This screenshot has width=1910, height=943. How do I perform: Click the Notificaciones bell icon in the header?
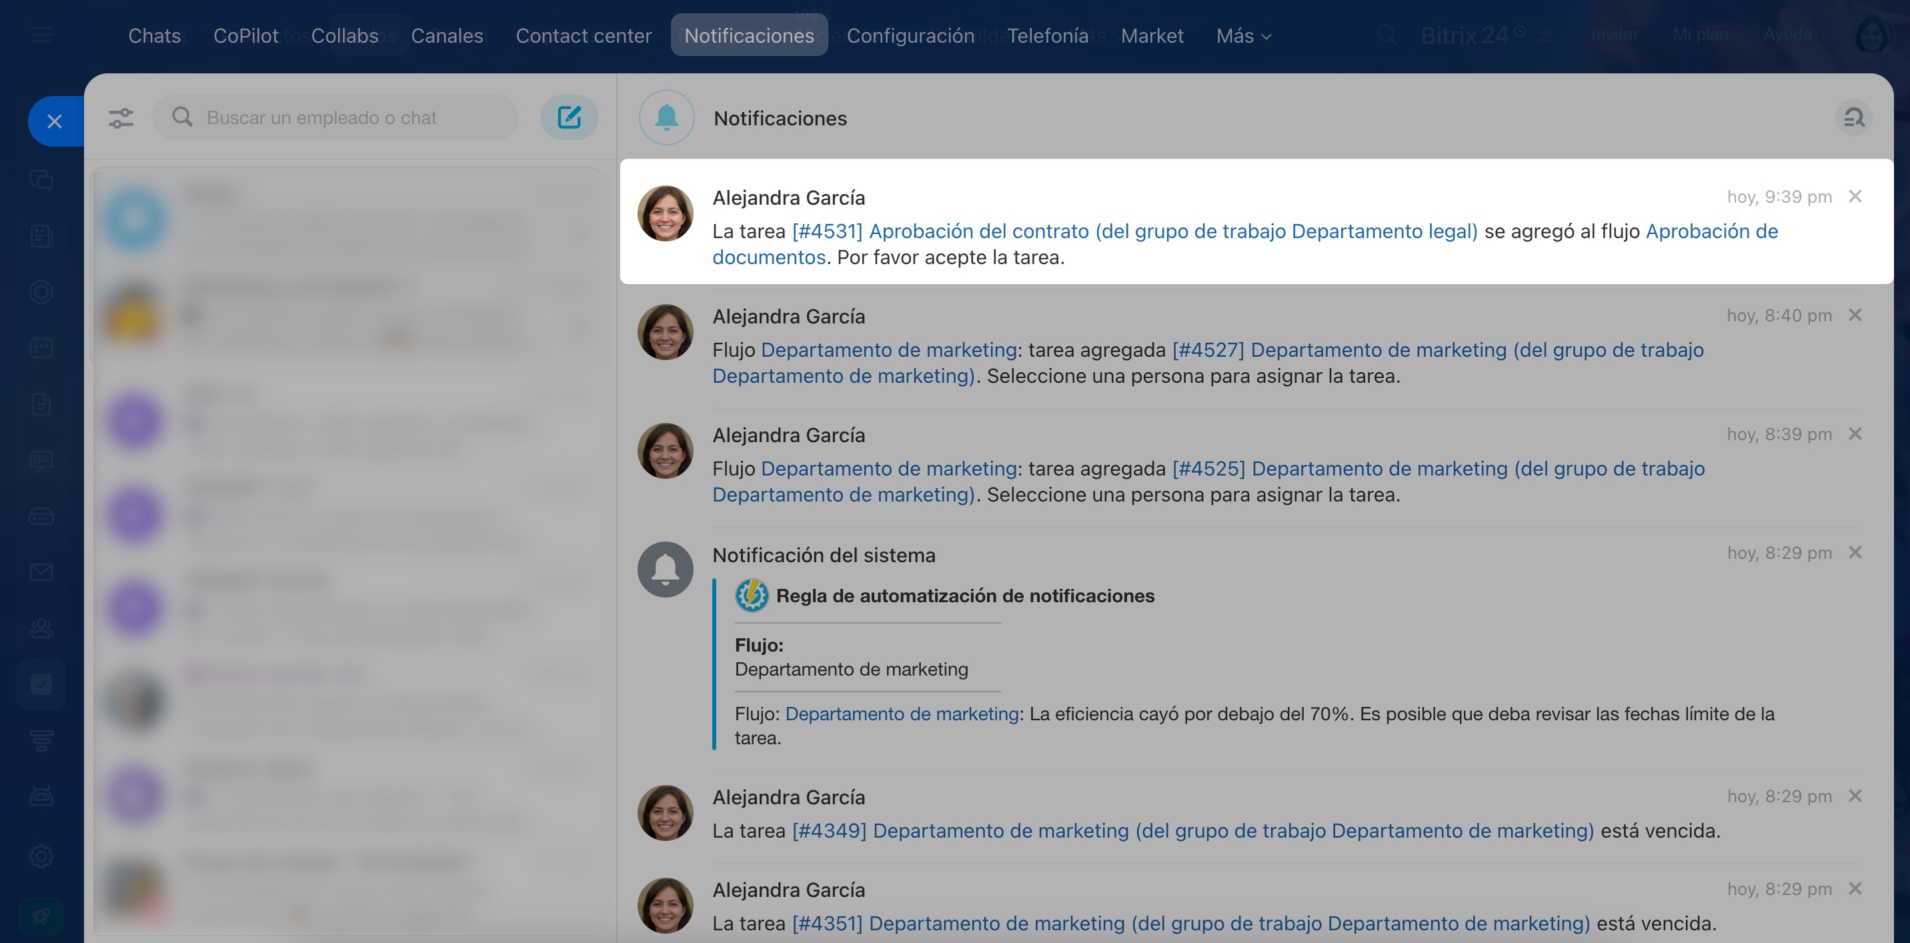[x=666, y=117]
